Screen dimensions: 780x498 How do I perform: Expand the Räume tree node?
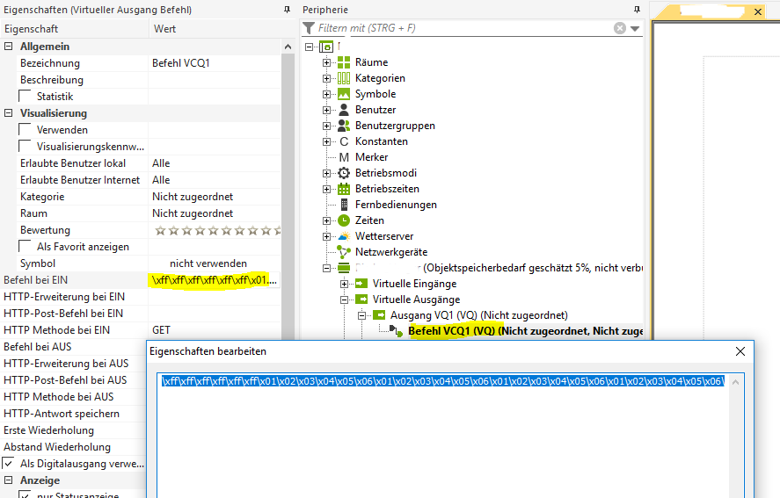326,62
